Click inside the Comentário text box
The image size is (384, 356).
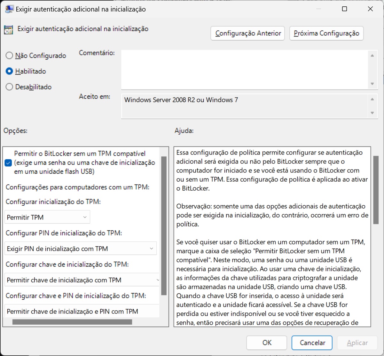pyautogui.click(x=245, y=70)
